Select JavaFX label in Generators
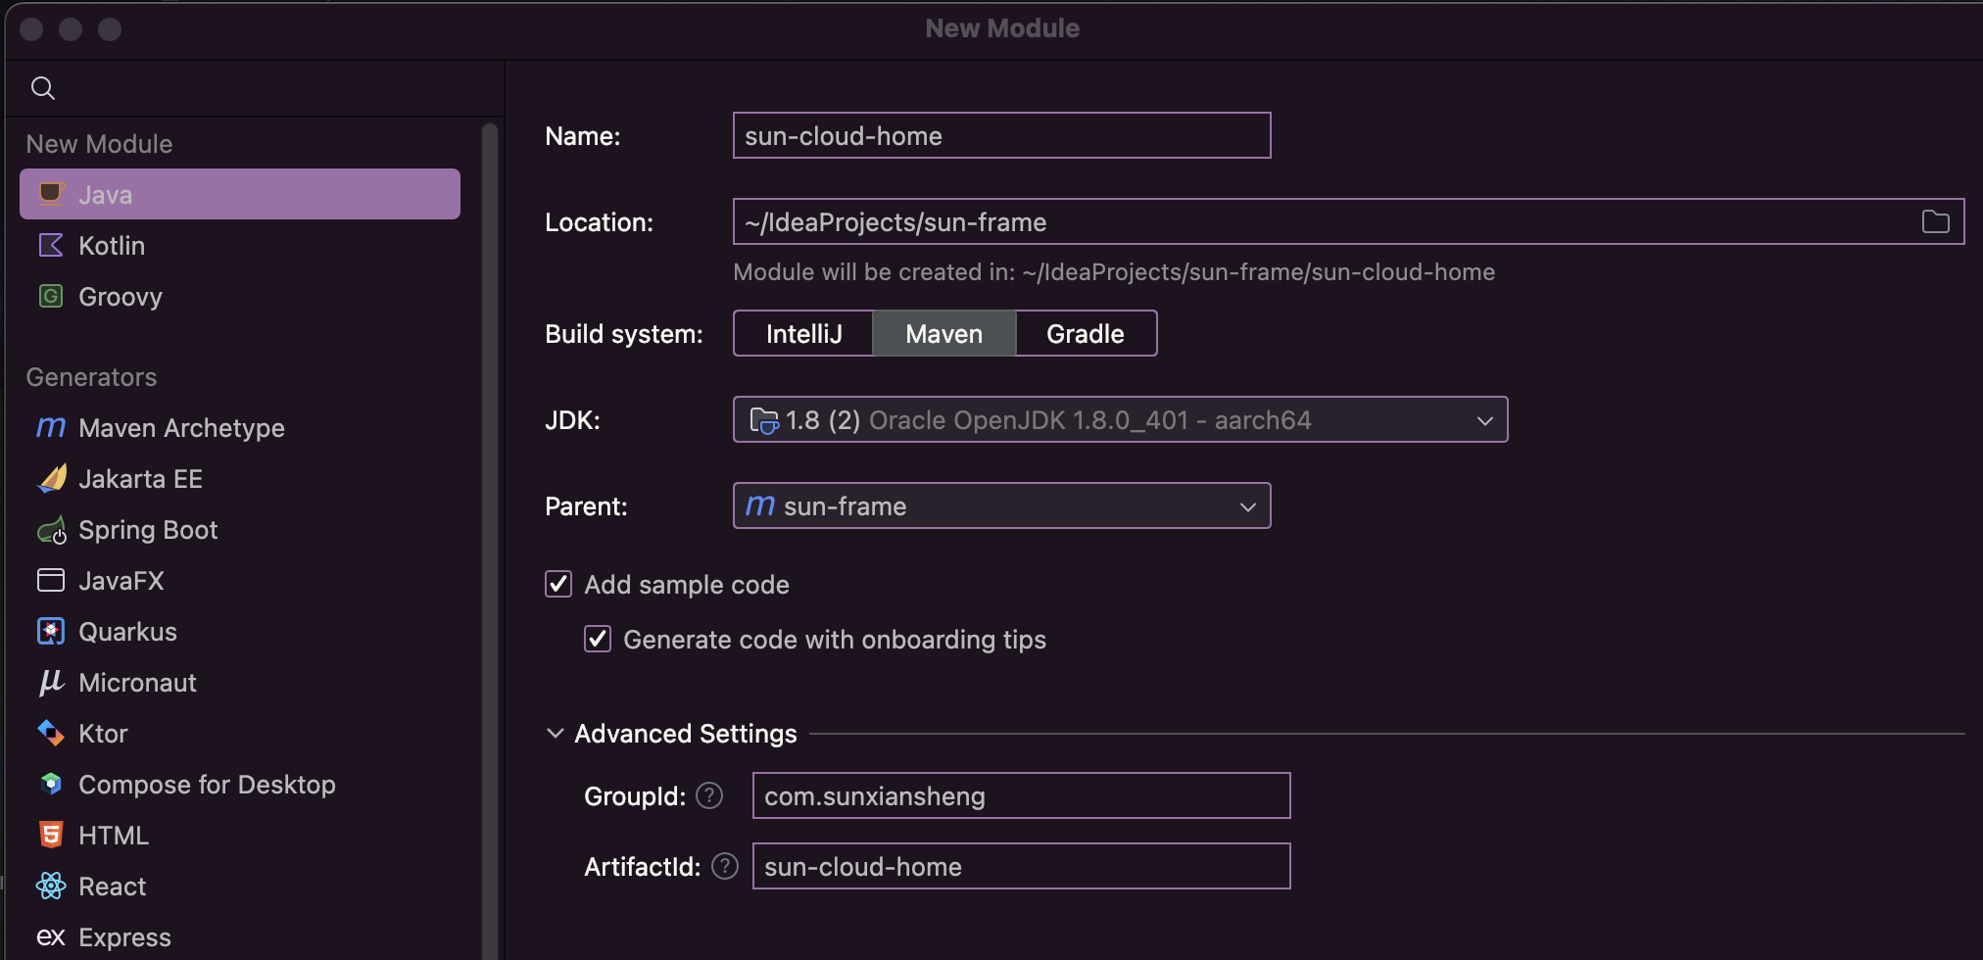The width and height of the screenshot is (1983, 960). point(121,581)
